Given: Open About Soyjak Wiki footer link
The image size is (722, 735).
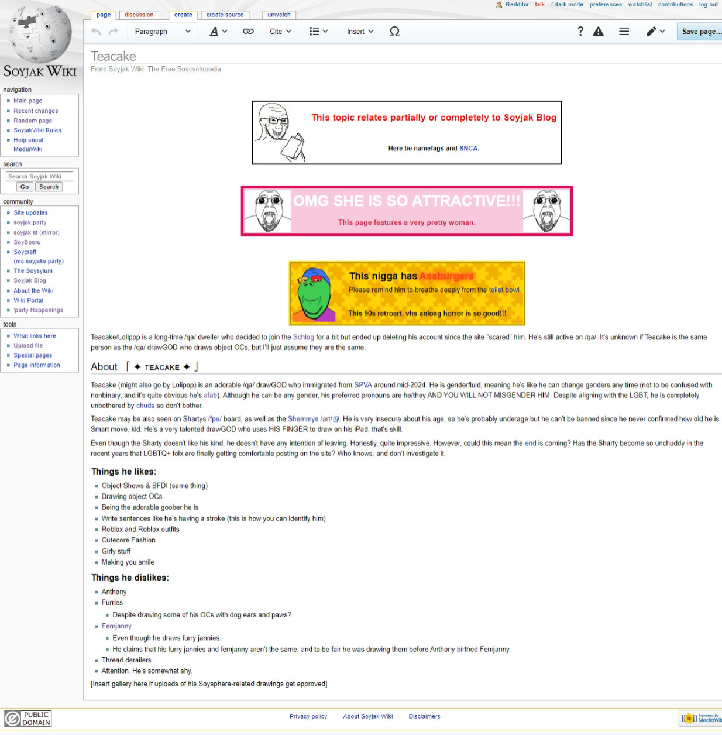Looking at the screenshot, I should coord(368,716).
